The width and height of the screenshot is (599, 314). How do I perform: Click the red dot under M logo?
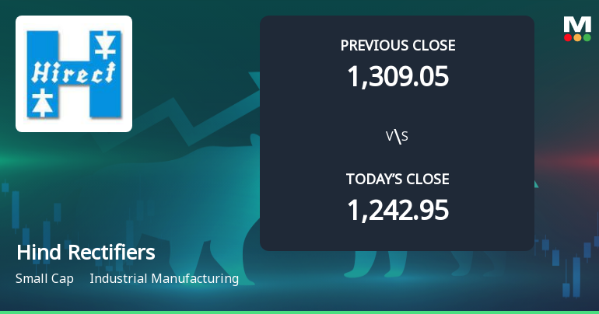pos(568,37)
